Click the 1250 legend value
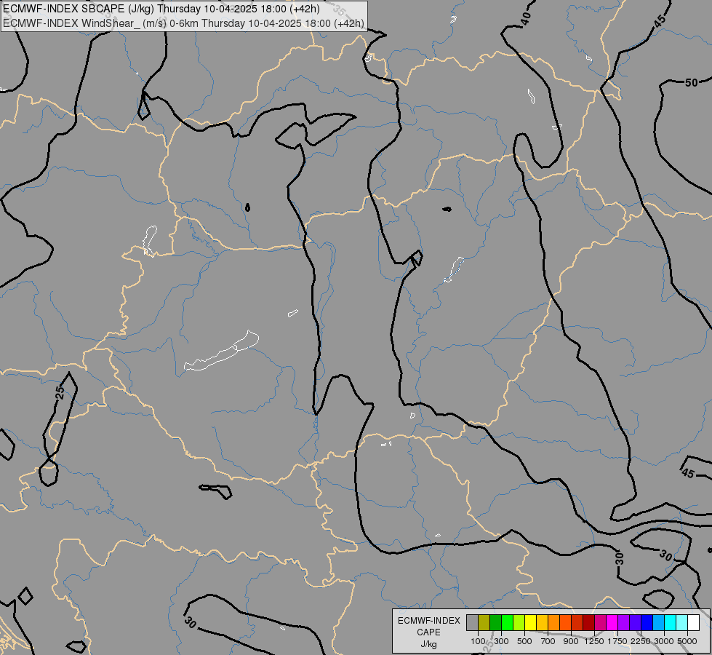Image resolution: width=712 pixels, height=655 pixels. click(594, 641)
